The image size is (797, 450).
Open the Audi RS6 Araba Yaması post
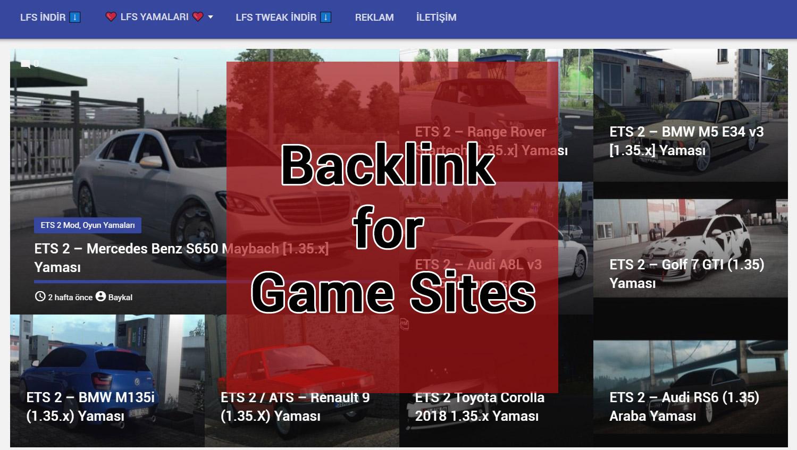tap(685, 406)
